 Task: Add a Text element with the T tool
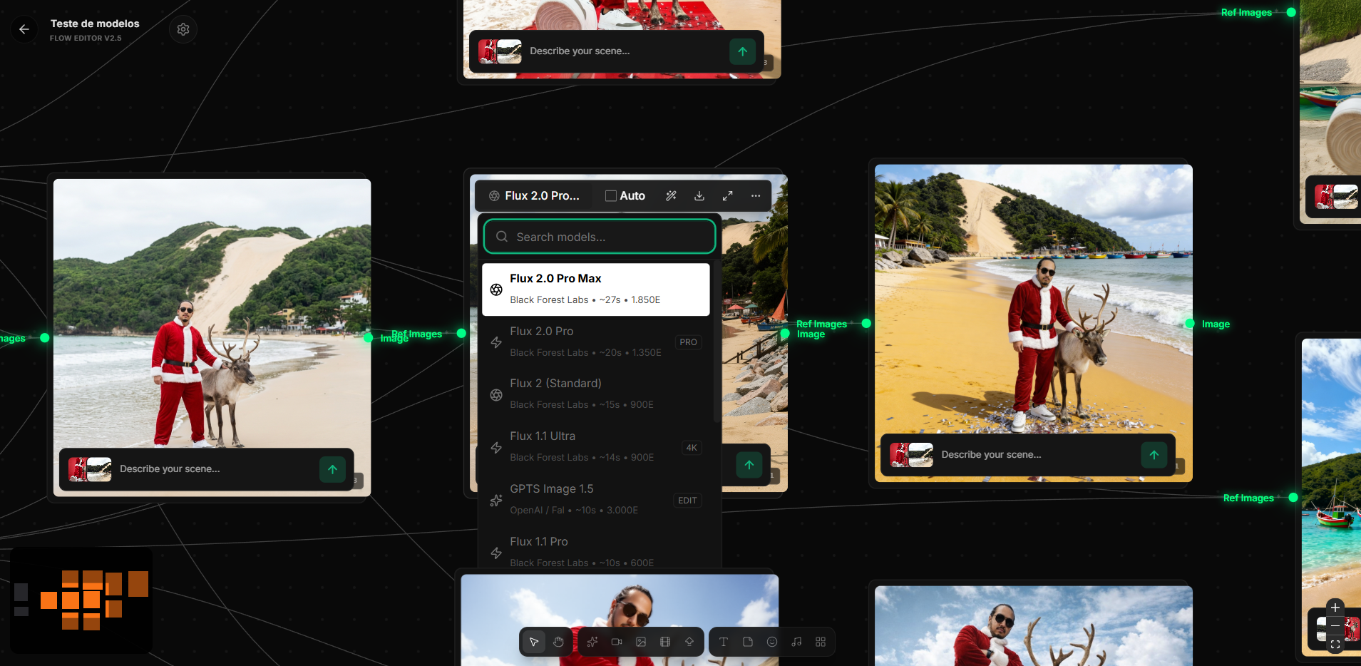point(723,641)
